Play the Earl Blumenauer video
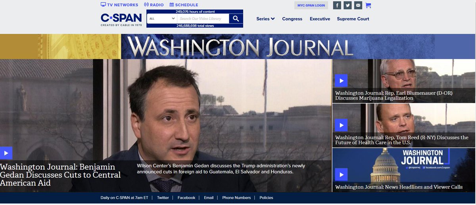The image size is (476, 205). pyautogui.click(x=341, y=80)
